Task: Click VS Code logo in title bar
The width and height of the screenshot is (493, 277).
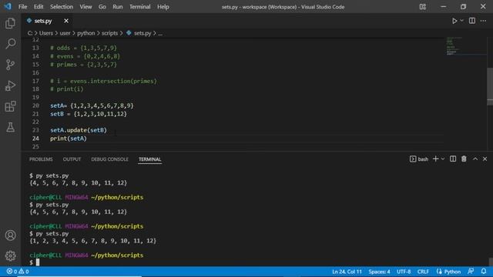Action: pyautogui.click(x=8, y=6)
